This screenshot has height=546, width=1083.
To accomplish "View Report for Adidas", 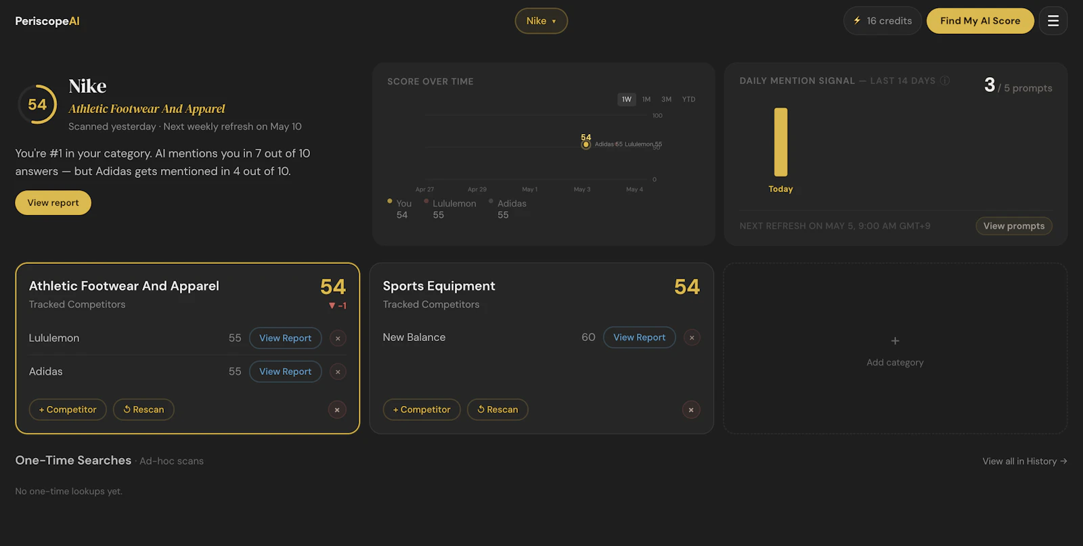I will (x=286, y=371).
